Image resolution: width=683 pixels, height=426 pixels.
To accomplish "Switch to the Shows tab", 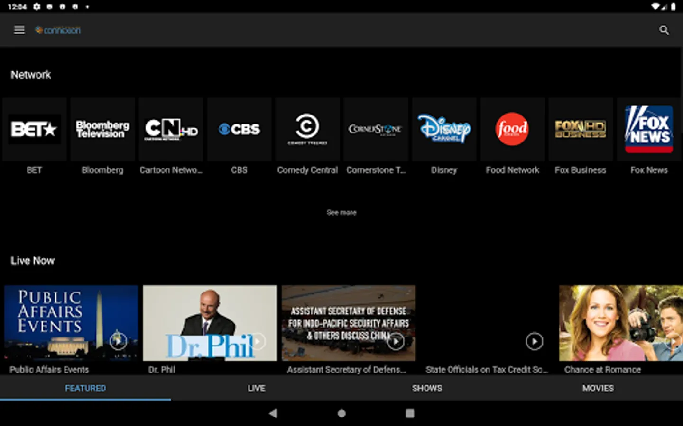I will [427, 388].
